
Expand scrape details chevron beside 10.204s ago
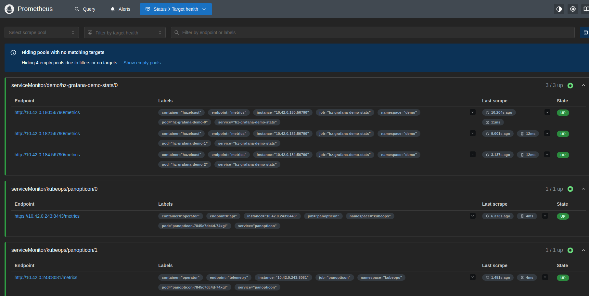(x=547, y=112)
